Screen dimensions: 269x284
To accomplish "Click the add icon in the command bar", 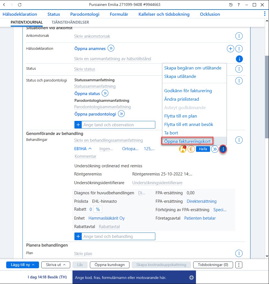I will pos(192,278).
